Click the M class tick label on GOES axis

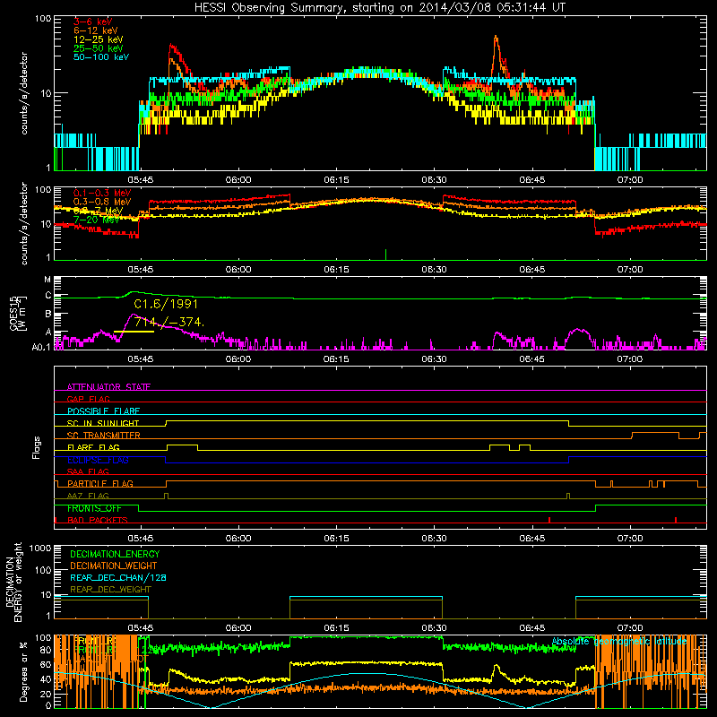tap(48, 280)
